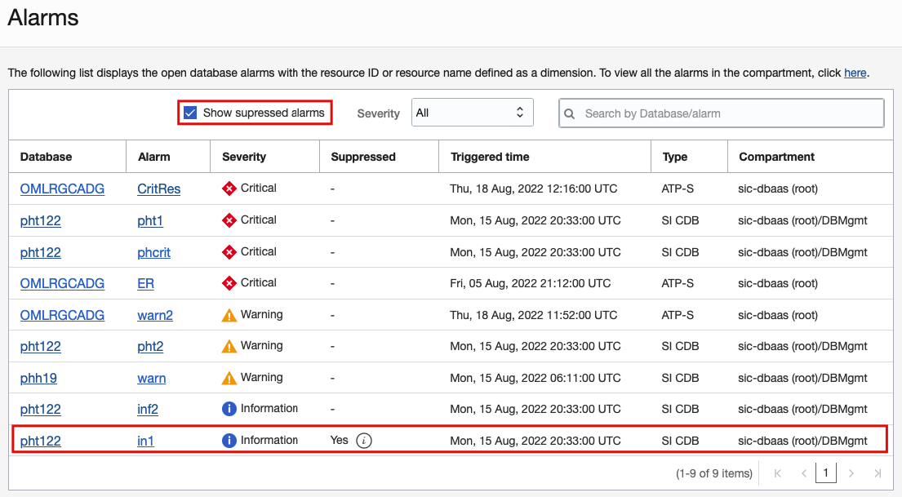Open the Severity dropdown set to All
902x497 pixels.
tap(472, 113)
